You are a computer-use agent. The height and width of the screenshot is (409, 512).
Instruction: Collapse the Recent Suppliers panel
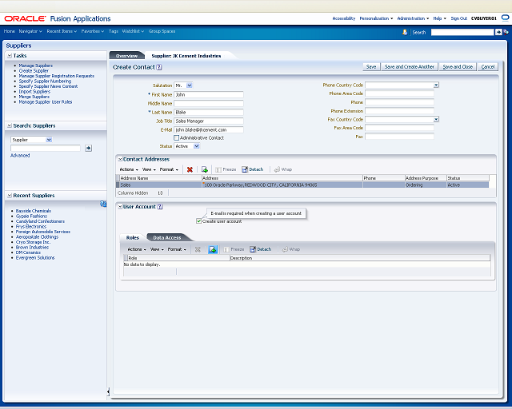point(10,196)
